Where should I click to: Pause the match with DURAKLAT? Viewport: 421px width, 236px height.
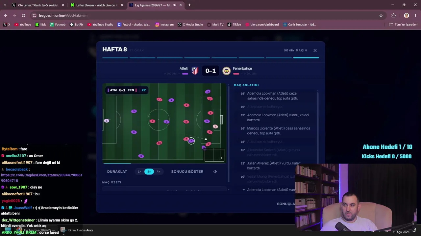[x=117, y=172]
